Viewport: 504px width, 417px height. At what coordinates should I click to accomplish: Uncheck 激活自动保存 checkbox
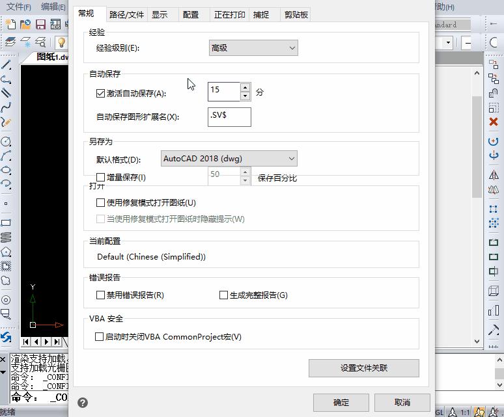pyautogui.click(x=101, y=94)
